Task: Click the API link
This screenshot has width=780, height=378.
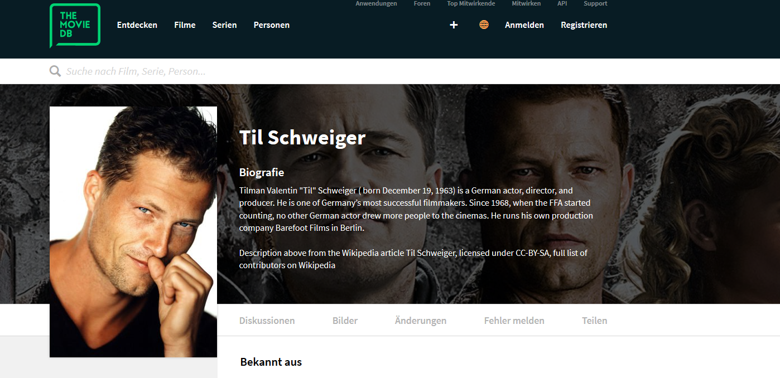Action: (x=562, y=3)
